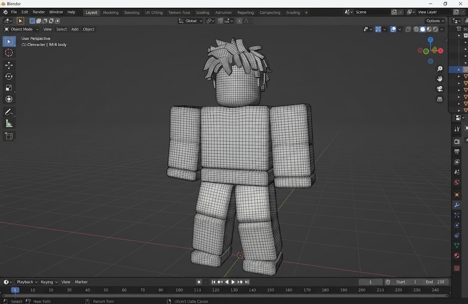Switch perspective/orthographic grid icon

(x=440, y=99)
